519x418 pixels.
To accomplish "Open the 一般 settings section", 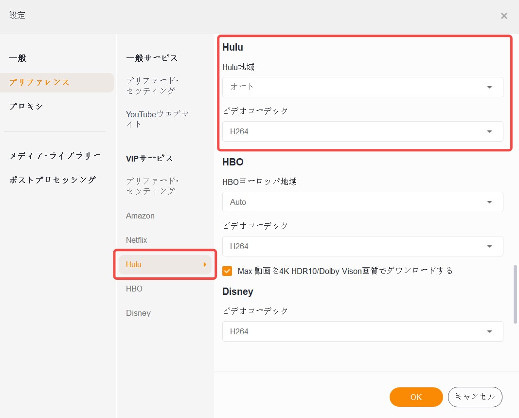I will 18,58.
